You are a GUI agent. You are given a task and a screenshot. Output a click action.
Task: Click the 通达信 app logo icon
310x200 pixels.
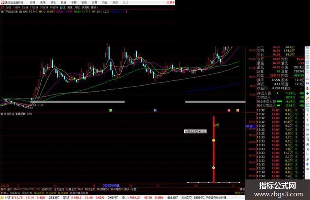tap(2, 2)
